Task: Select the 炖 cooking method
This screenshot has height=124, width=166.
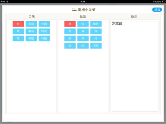Action: click(x=96, y=31)
